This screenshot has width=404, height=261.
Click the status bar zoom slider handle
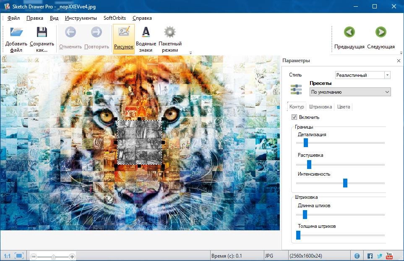53,257
